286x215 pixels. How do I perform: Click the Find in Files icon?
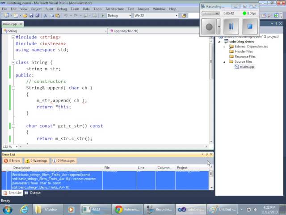[184, 16]
